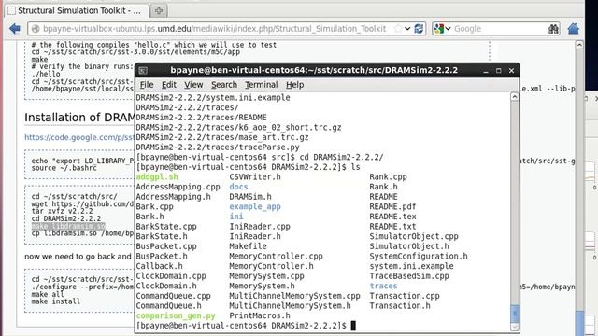Viewport: 598px width, 336px height.
Task: Minimize the terminal window
Action: pyautogui.click(x=486, y=71)
